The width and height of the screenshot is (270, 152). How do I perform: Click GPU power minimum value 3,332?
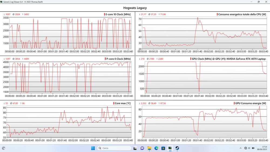pyautogui.click(x=143, y=103)
